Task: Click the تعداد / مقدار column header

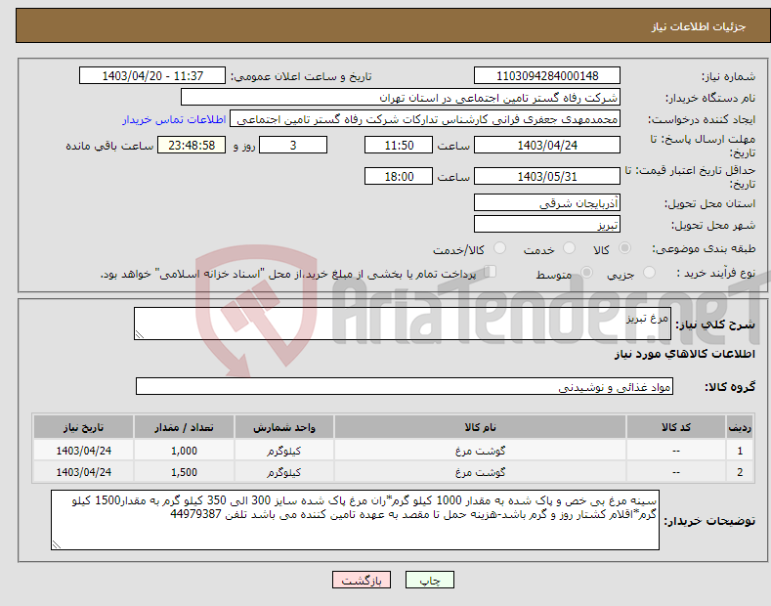Action: click(x=184, y=427)
